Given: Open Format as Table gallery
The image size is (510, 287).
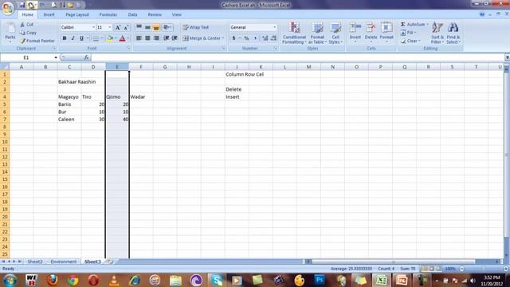Looking at the screenshot, I should (x=317, y=33).
